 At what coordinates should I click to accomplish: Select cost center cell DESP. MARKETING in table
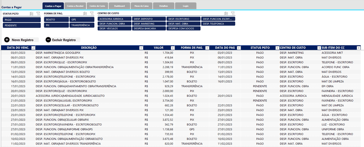300,53
